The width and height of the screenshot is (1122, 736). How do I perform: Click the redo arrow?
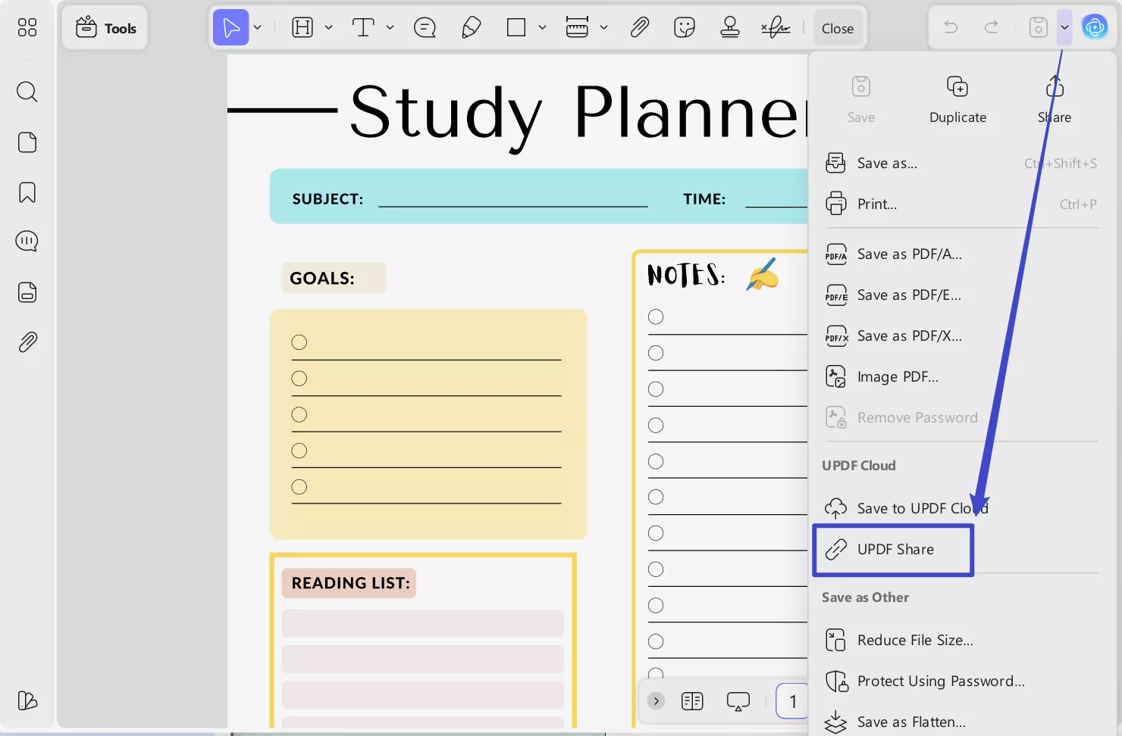pyautogui.click(x=992, y=28)
